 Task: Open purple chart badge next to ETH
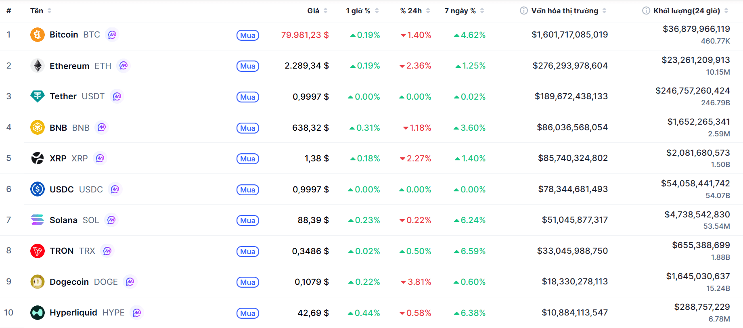123,65
